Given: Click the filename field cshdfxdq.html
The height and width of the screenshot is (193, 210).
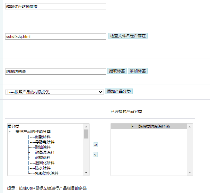Looking at the screenshot, I should pyautogui.click(x=55, y=36).
